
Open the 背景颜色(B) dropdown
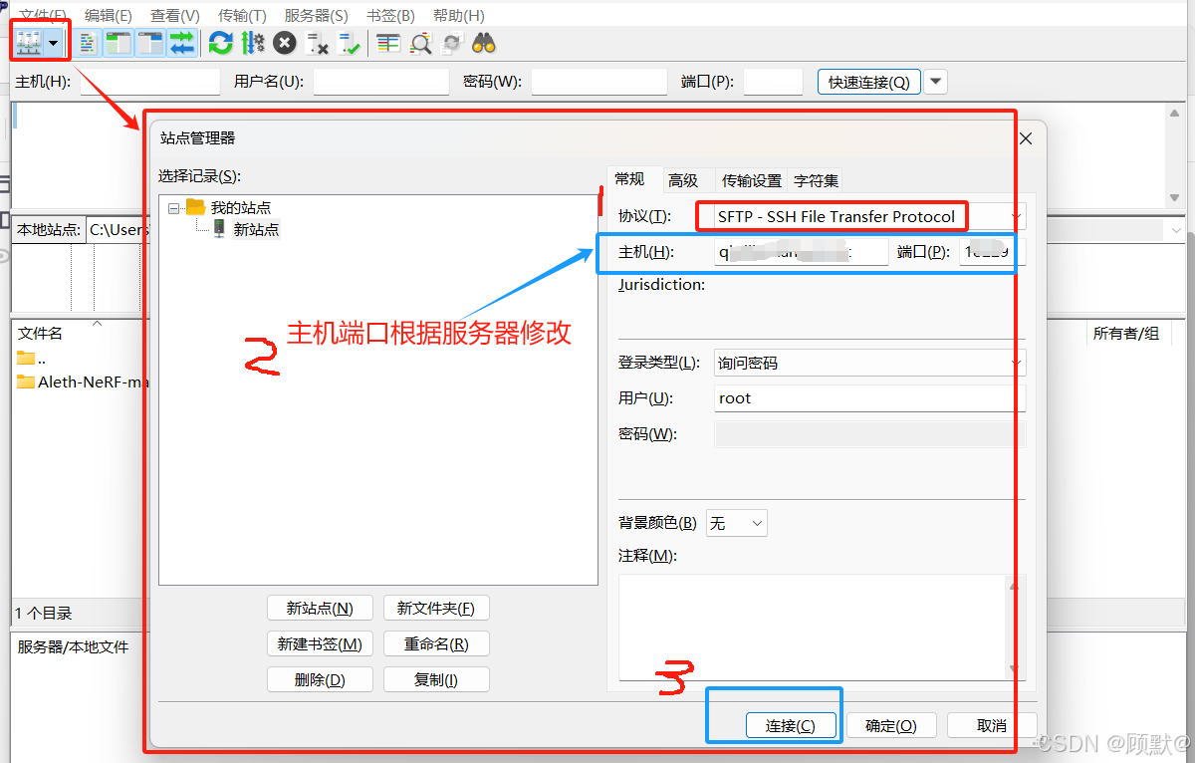point(737,523)
